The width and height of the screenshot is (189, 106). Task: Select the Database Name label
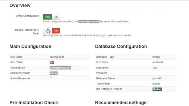[105, 78]
